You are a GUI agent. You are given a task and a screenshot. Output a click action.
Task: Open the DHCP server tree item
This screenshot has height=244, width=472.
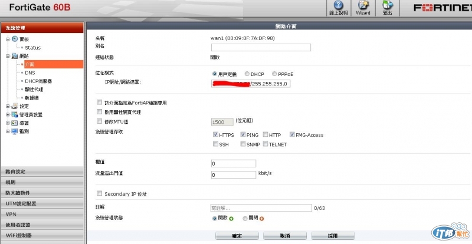pyautogui.click(x=38, y=81)
